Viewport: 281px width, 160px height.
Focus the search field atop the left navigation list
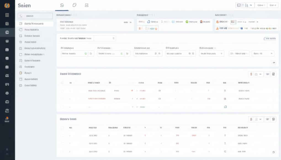[x=35, y=16]
